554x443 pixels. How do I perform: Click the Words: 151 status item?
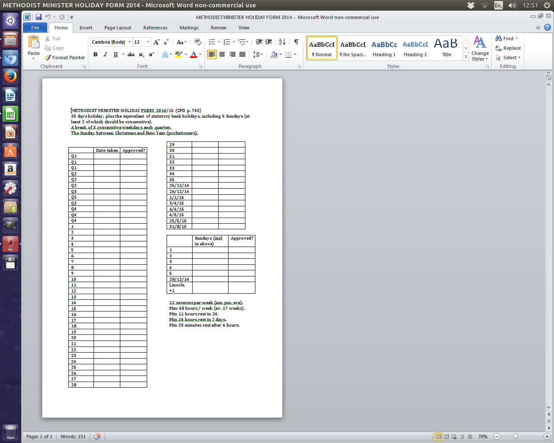click(73, 437)
